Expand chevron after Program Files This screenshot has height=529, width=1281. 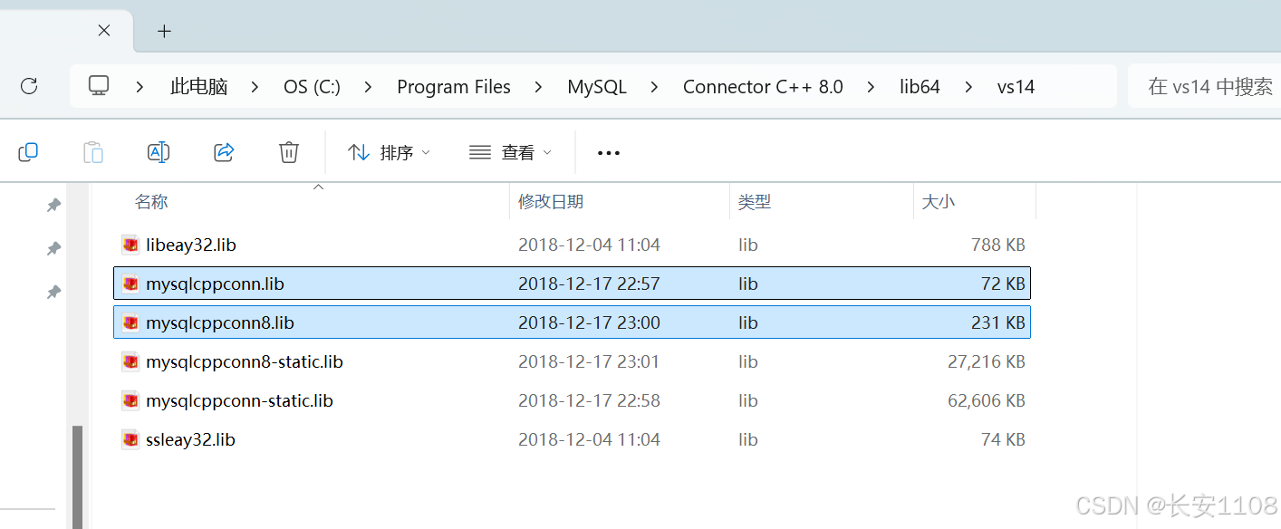(x=539, y=87)
